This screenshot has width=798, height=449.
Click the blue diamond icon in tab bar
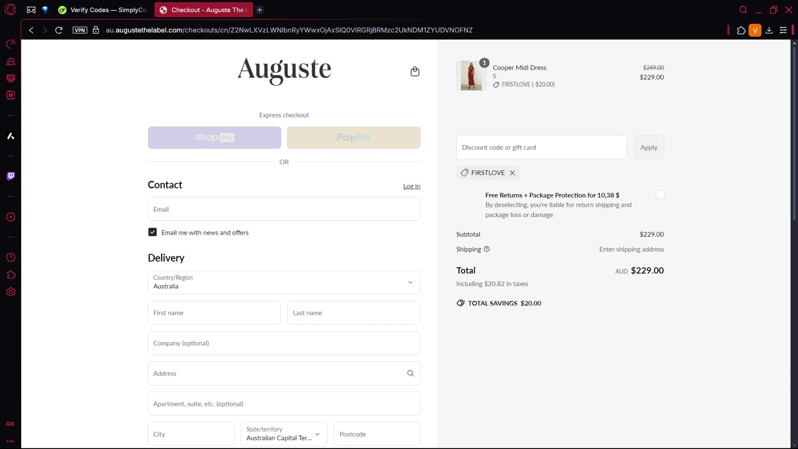[x=45, y=10]
